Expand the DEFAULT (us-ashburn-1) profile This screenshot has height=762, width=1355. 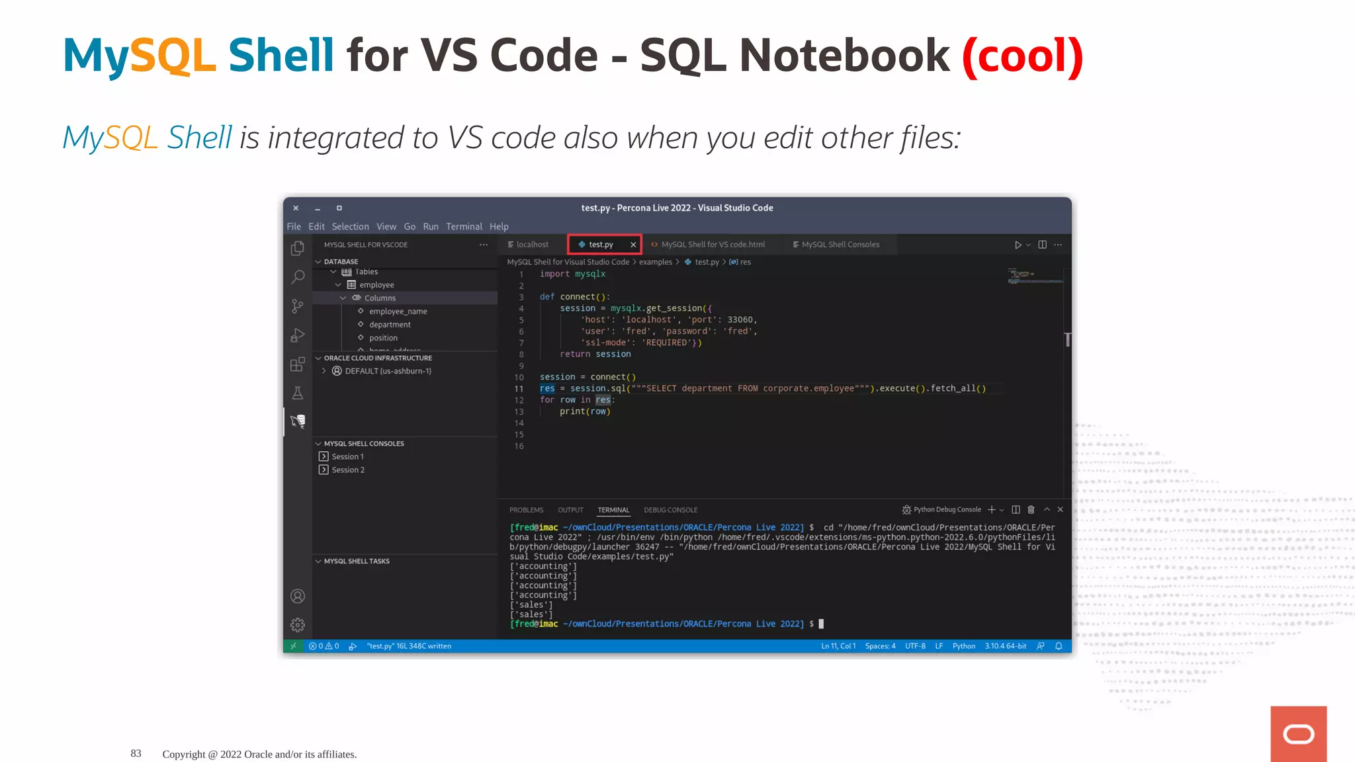click(324, 371)
